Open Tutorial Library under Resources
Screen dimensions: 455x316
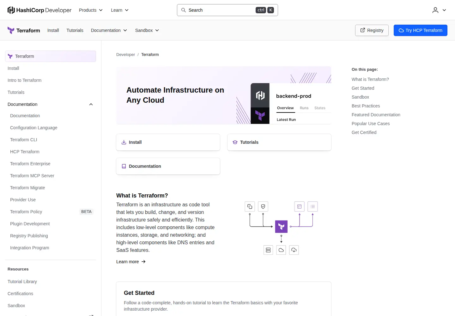coord(22,282)
